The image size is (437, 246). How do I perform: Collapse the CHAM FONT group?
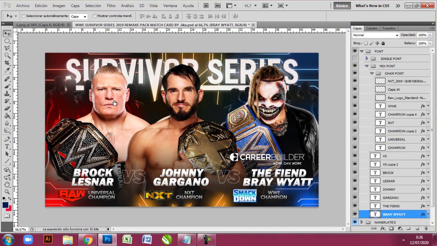pos(372,73)
